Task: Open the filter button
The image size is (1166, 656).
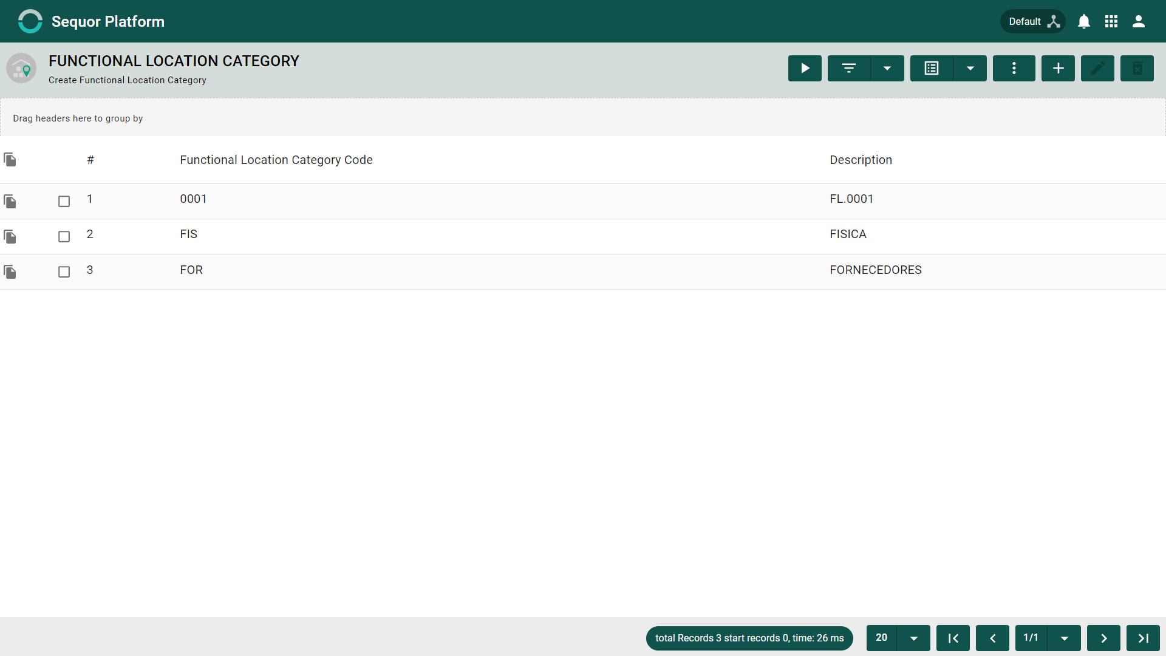Action: pos(849,68)
